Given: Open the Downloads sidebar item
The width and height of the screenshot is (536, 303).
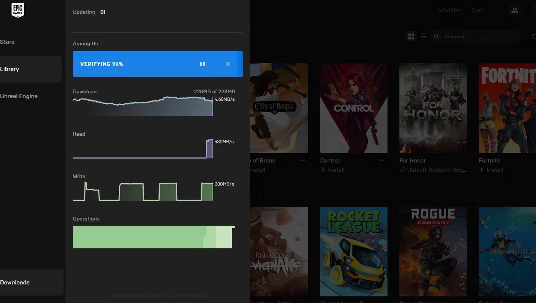Looking at the screenshot, I should click(15, 283).
